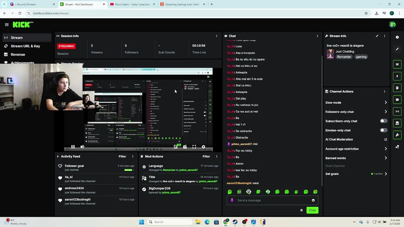Edit stream info with pencil icon
The image size is (404, 227).
[377, 36]
